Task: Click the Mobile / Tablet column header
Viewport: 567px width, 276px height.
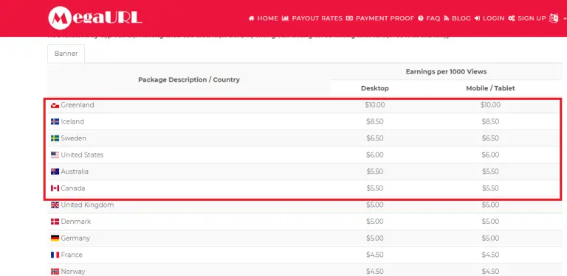Action: [x=490, y=88]
